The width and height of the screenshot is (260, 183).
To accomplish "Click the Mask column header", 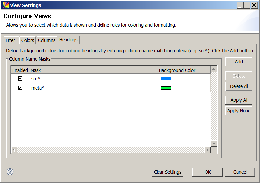I will click(93, 70).
